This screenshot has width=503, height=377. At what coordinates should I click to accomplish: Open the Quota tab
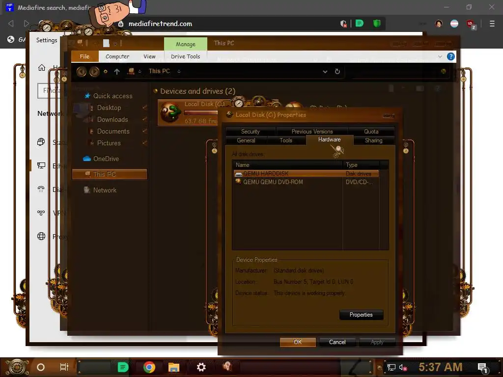click(x=371, y=132)
